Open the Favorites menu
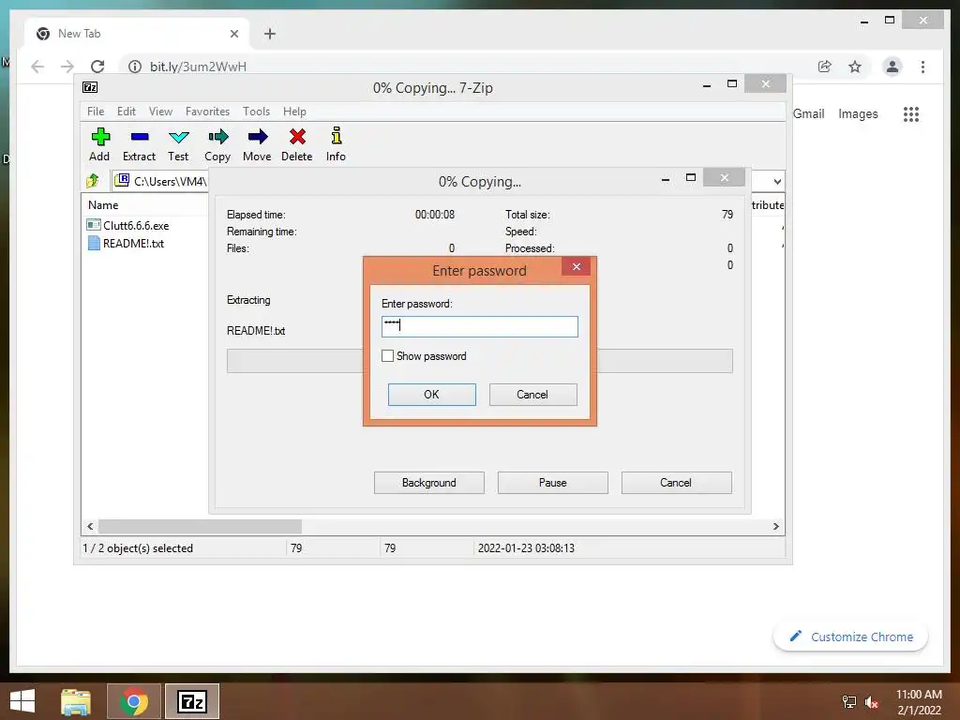The image size is (960, 720). coord(207,112)
